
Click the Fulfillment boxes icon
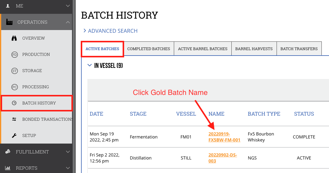coord(8,152)
